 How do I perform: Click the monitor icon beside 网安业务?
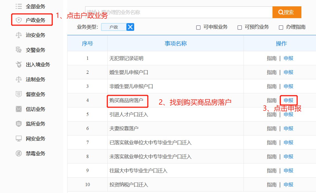19,138
